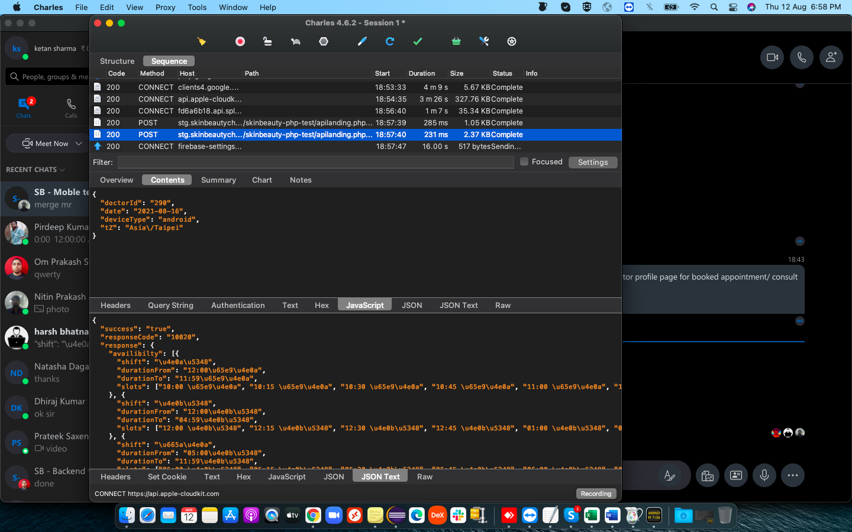Click the hexagon breakpoints icon
852x532 pixels.
pyautogui.click(x=324, y=41)
